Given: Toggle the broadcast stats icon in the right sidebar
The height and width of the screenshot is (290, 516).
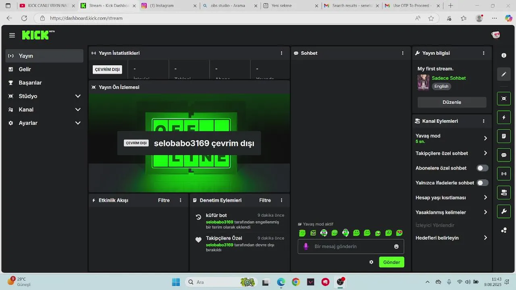Looking at the screenshot, I should [504, 174].
